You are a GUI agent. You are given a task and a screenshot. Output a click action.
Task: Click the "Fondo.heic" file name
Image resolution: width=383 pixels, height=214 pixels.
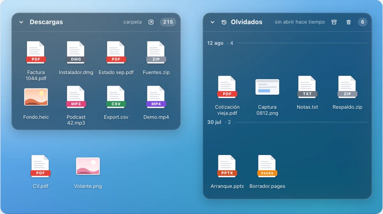(36, 117)
